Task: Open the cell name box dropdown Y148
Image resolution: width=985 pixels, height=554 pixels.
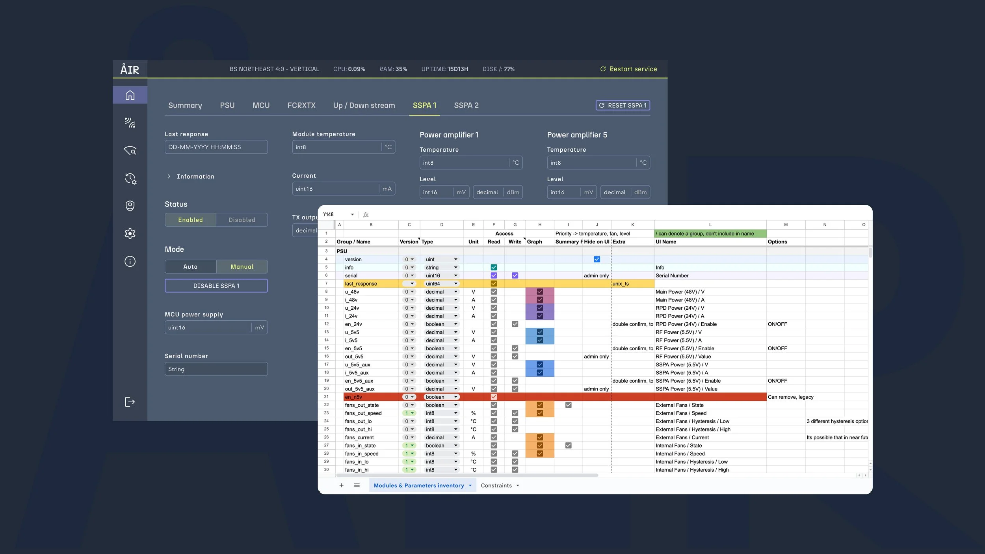Action: 352,214
